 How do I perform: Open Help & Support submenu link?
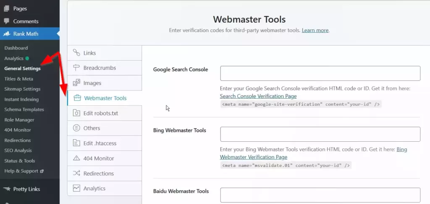point(21,171)
